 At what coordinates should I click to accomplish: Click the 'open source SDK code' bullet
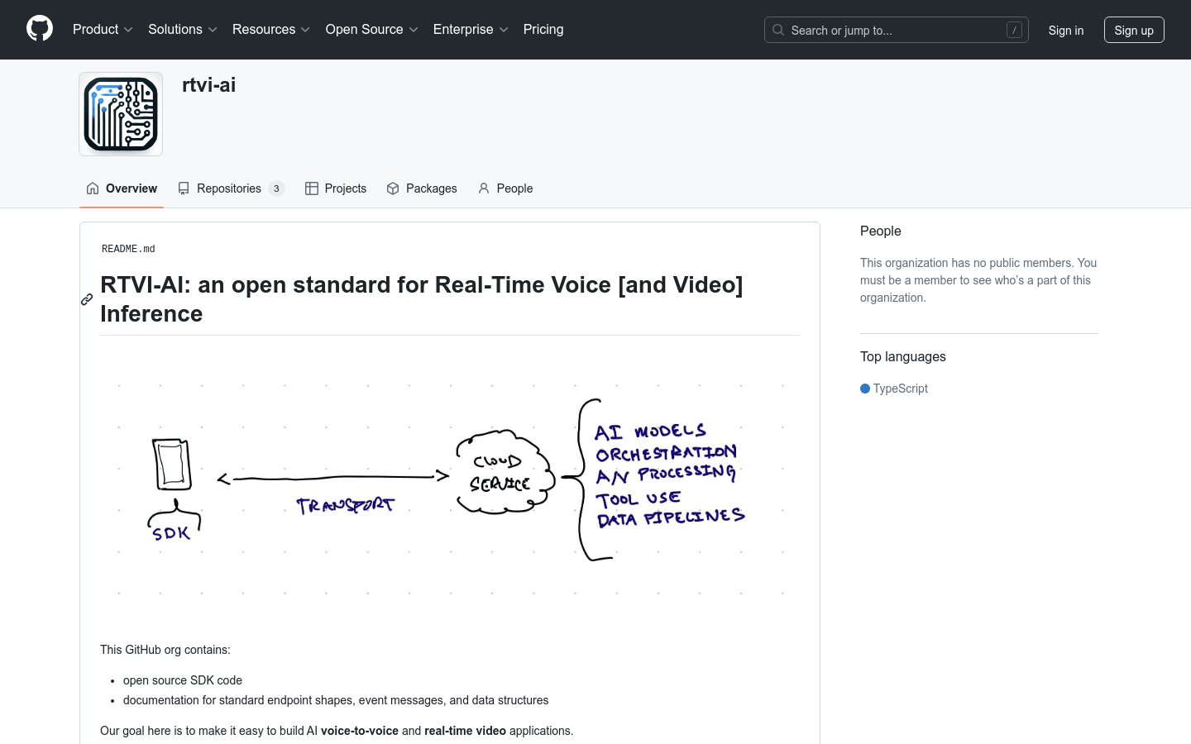pos(183,680)
